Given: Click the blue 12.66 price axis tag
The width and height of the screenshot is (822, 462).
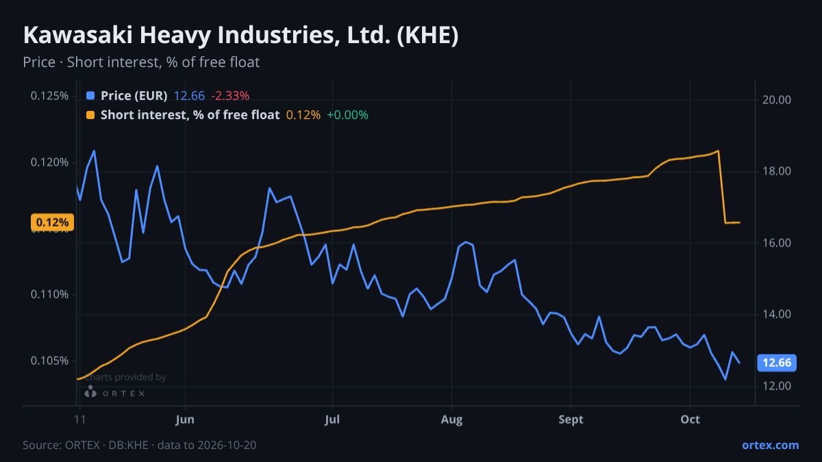Looking at the screenshot, I should pos(776,363).
